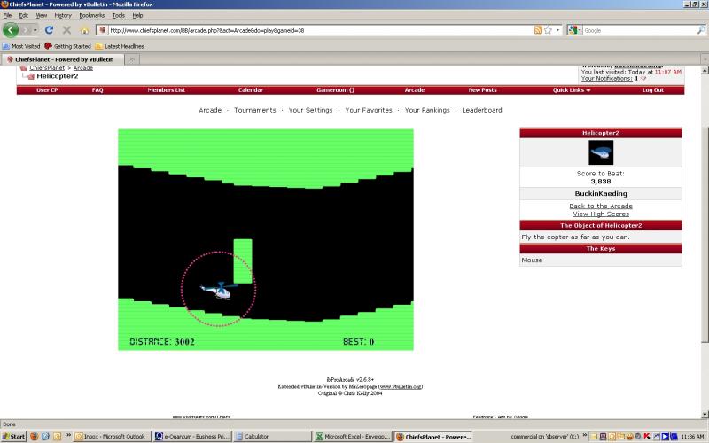Open Your Settings link
Viewport: 709px width, 443px height.
311,110
